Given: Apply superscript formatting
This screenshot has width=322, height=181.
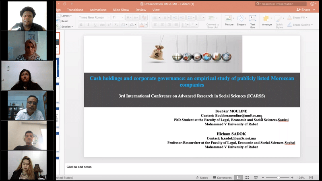Looking at the screenshot, I should click(109, 25).
